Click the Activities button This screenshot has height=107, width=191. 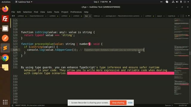click(6, 2)
